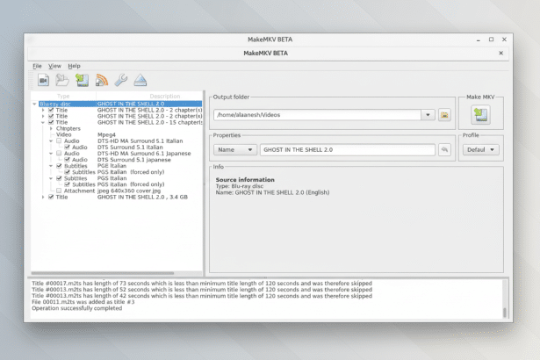This screenshot has width=540, height=360.
Task: Open the Name property dropdown
Action: 235,149
